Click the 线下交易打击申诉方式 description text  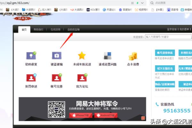coord(164,76)
